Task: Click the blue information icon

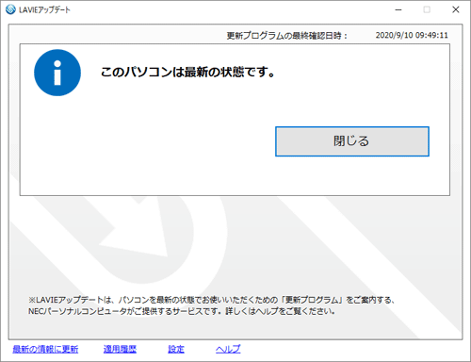Action: pos(57,73)
